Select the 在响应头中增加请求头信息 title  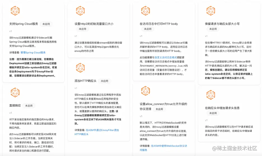222,108
